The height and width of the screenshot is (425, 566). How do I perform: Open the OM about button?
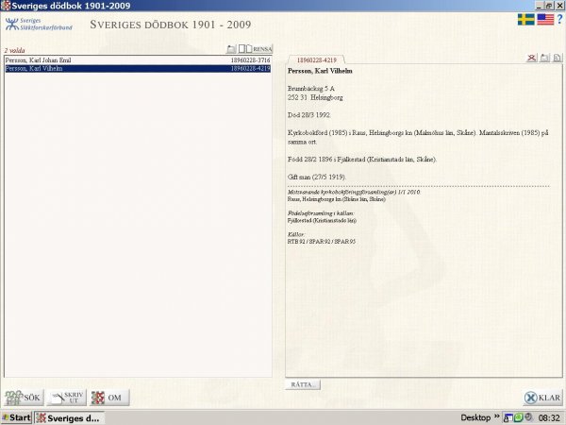108,398
